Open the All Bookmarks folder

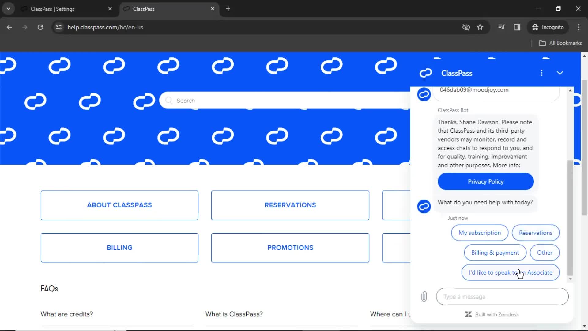coord(560,43)
